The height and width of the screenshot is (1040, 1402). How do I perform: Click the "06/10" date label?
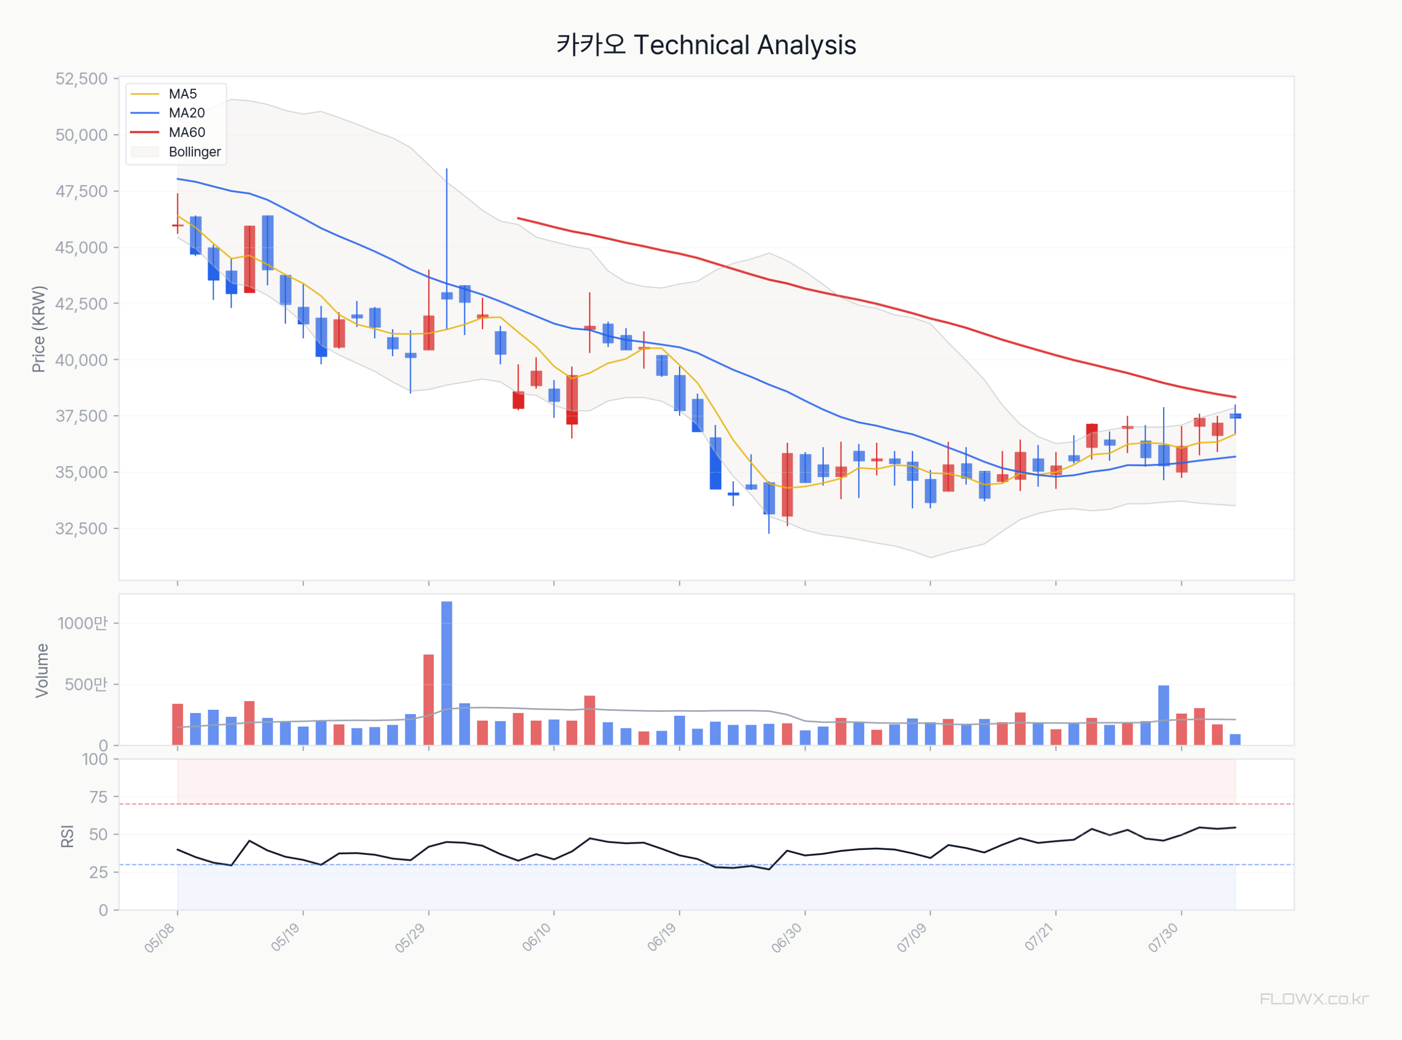[537, 938]
